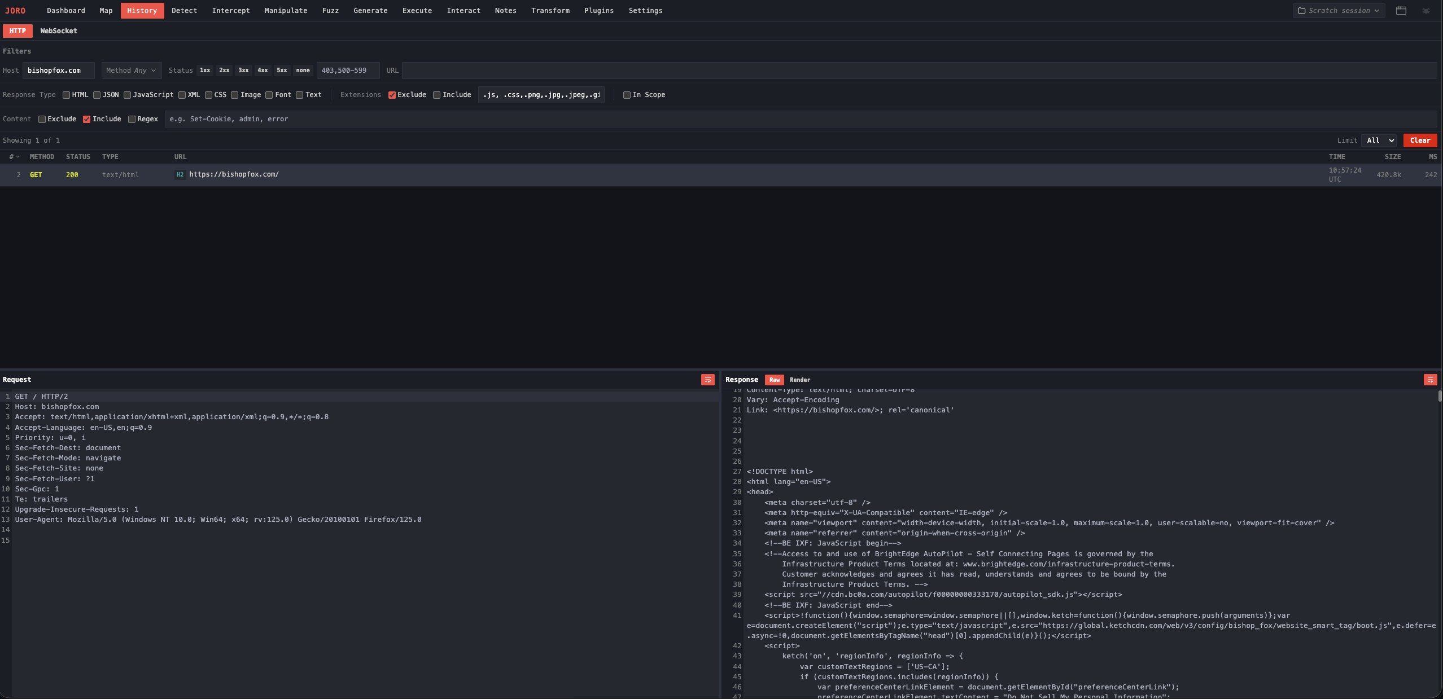Open the Scratch session selector
The height and width of the screenshot is (699, 1443).
(x=1339, y=11)
